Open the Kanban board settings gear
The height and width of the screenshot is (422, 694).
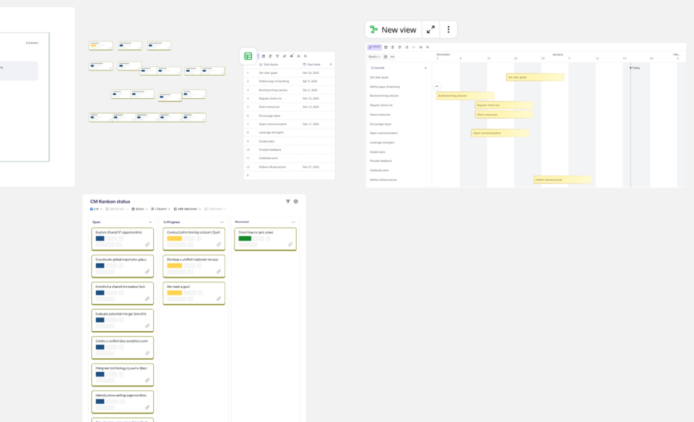[x=295, y=201]
